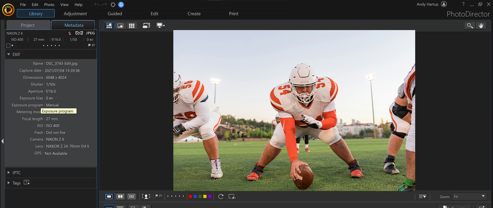Switch to show multiple photos view
This screenshot has height=208, width=493.
[131, 196]
